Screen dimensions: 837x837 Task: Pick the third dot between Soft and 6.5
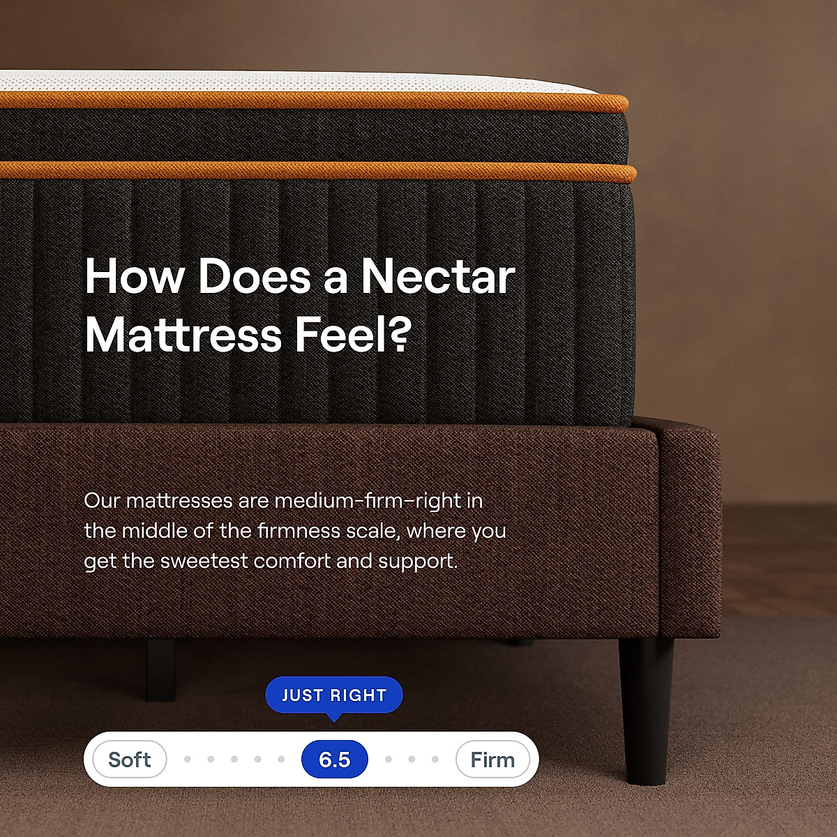(x=234, y=759)
